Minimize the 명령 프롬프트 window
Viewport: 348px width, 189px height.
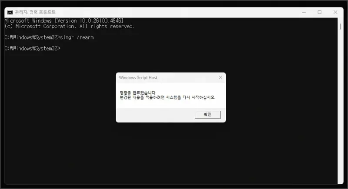pyautogui.click(x=304, y=12)
